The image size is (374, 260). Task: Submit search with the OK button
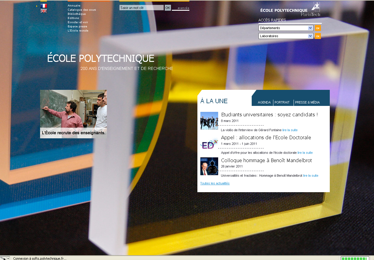(x=168, y=8)
